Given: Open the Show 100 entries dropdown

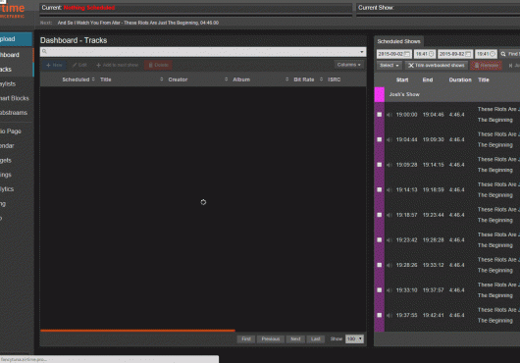Looking at the screenshot, I should [354, 338].
